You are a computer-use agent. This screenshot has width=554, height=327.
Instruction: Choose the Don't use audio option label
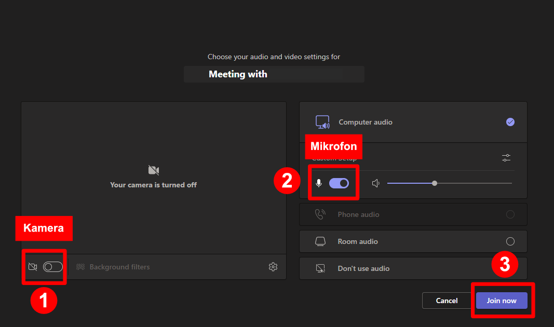pyautogui.click(x=363, y=268)
